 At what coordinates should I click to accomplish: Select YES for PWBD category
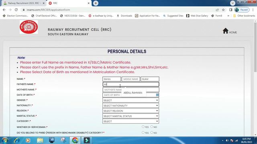click(x=143, y=132)
